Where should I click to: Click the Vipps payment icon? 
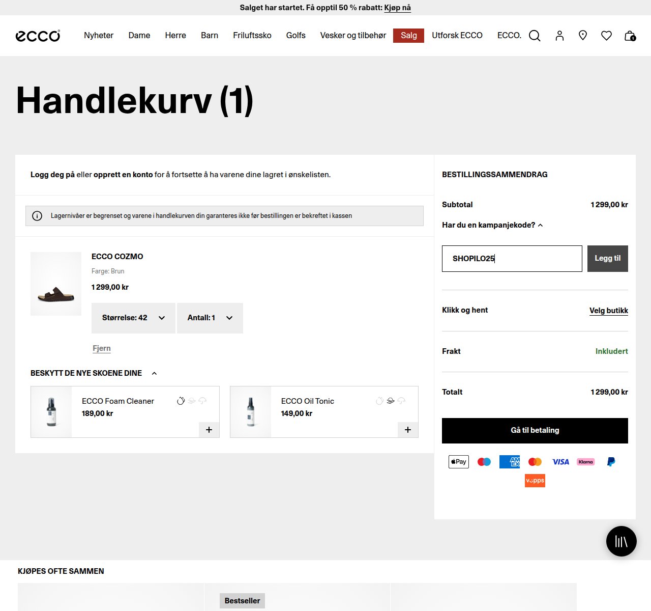coord(535,481)
